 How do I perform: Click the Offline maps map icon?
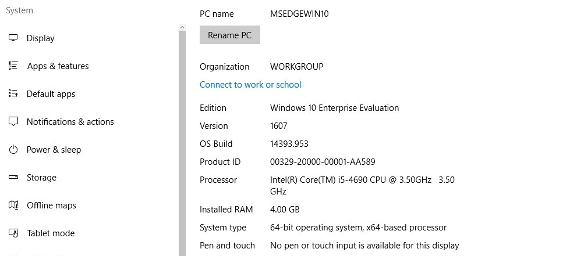pyautogui.click(x=13, y=205)
